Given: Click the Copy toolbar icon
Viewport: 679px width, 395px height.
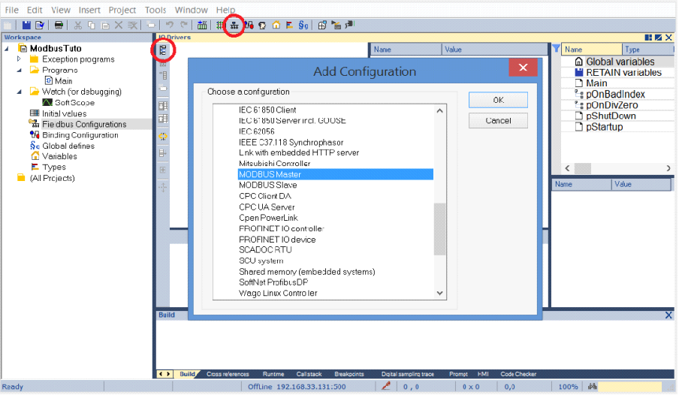Looking at the screenshot, I should [92, 25].
